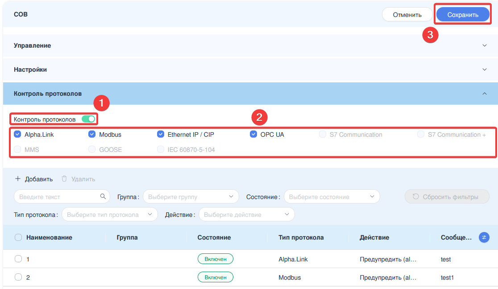Click the column settings icon in table header
The width and height of the screenshot is (498, 289).
pos(484,237)
